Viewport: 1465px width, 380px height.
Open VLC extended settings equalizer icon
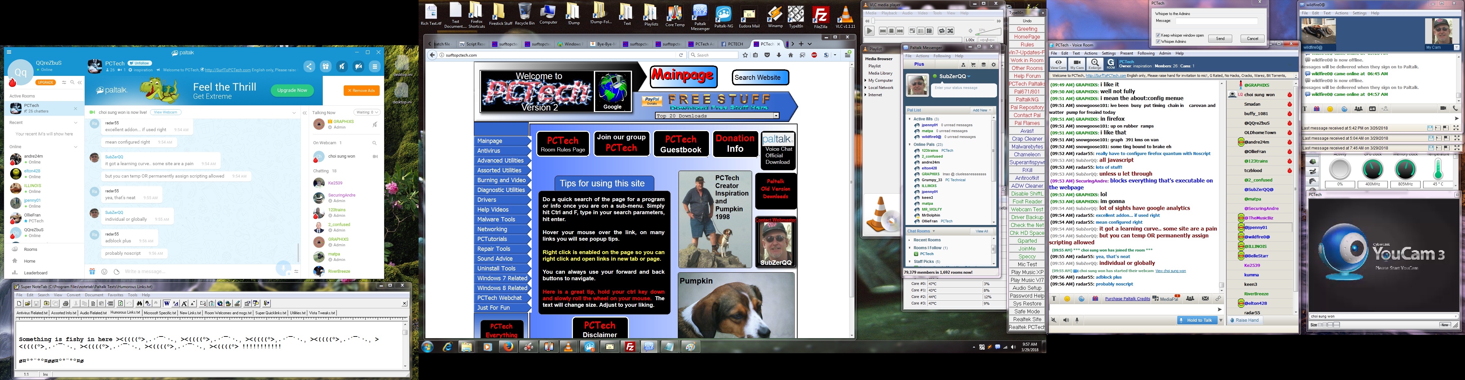[929, 31]
